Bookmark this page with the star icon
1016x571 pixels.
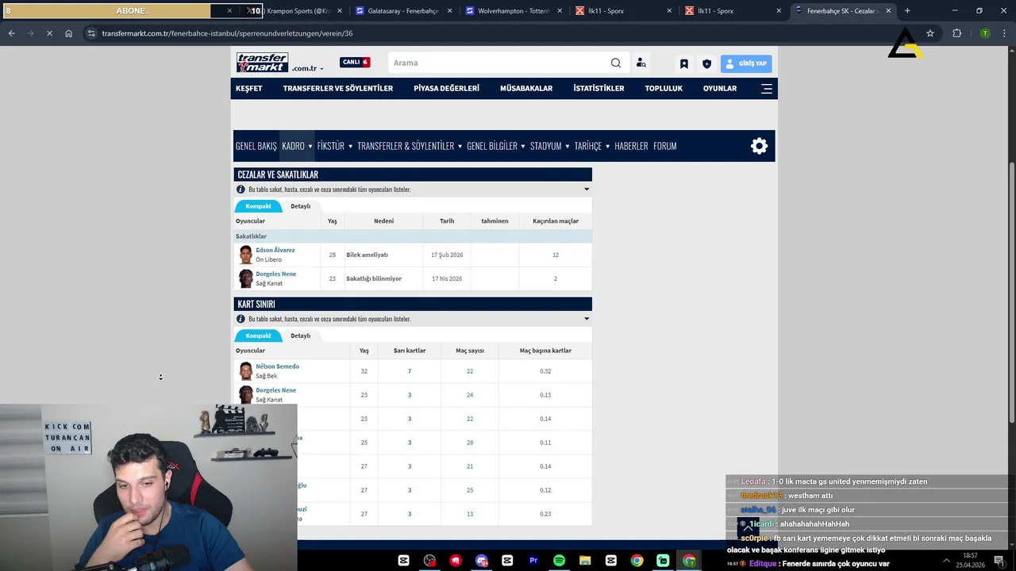pos(930,33)
